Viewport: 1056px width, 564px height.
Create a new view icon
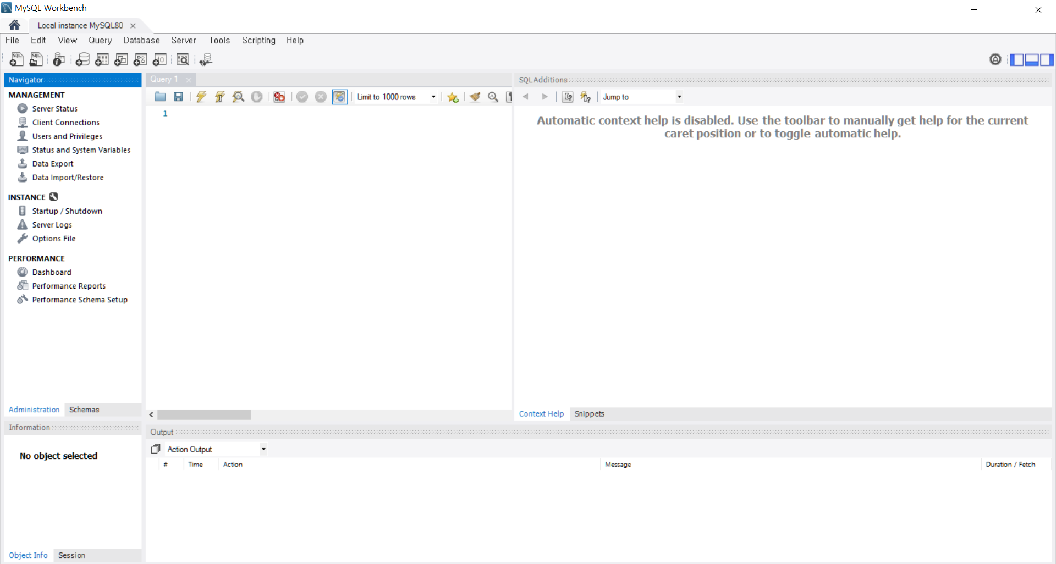click(121, 59)
